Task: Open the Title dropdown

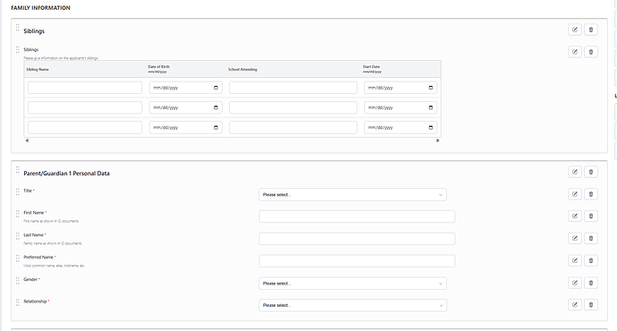Action: (352, 194)
